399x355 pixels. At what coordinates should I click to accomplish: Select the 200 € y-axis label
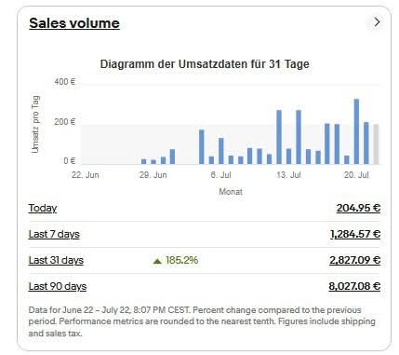pyautogui.click(x=64, y=122)
